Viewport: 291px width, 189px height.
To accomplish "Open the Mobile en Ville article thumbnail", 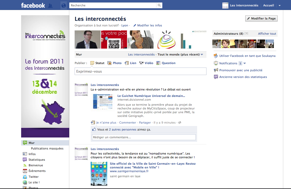I will [x=99, y=174].
